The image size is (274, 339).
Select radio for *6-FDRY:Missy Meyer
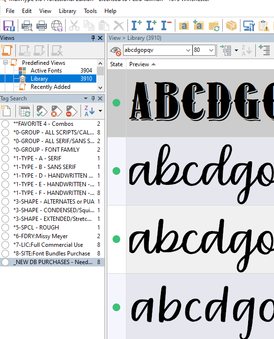click(5, 236)
